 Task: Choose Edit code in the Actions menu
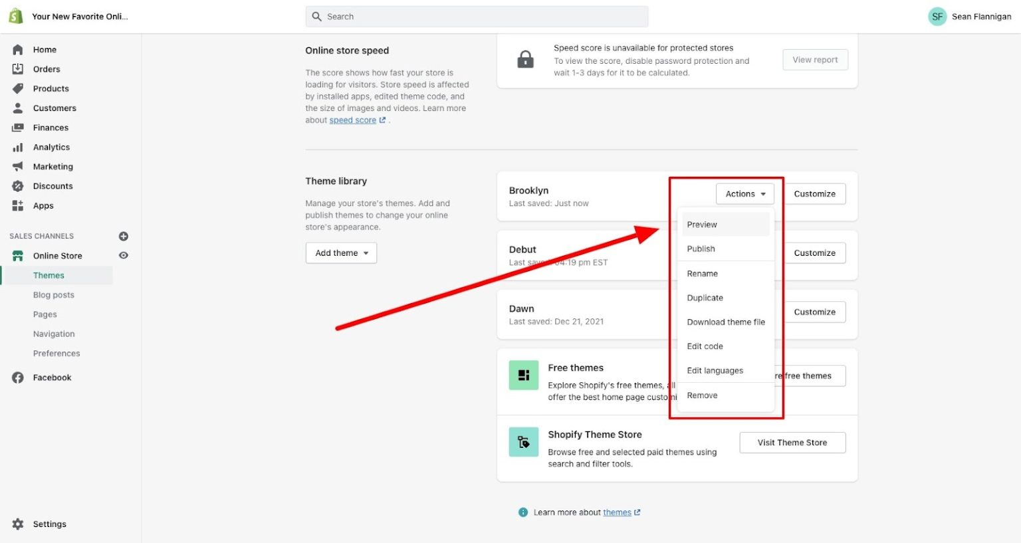[705, 347]
